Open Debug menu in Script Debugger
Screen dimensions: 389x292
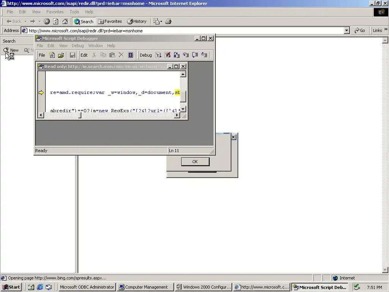point(77,46)
